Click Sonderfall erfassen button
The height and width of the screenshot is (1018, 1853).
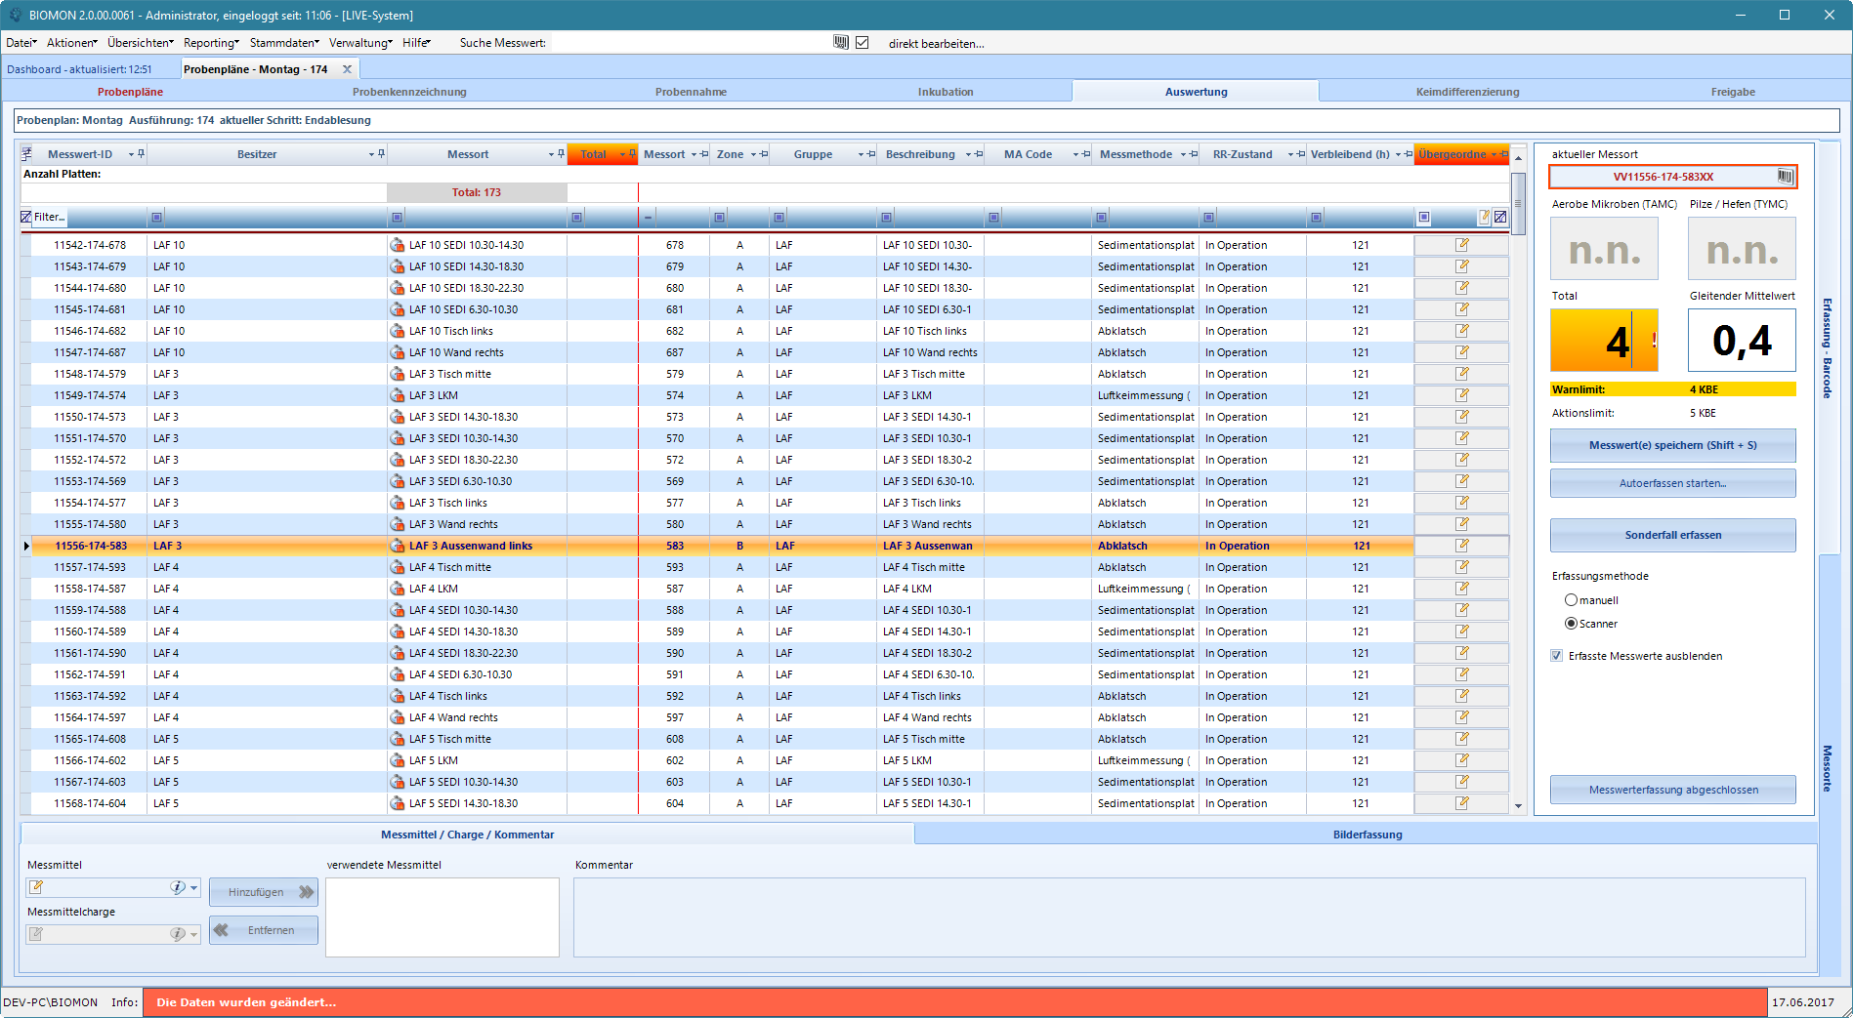pyautogui.click(x=1672, y=535)
